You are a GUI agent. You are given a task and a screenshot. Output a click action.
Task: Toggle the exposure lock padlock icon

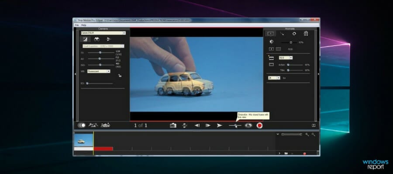(120, 76)
